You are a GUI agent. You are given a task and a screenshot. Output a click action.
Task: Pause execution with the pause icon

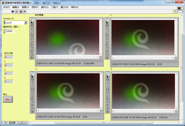click(25, 11)
